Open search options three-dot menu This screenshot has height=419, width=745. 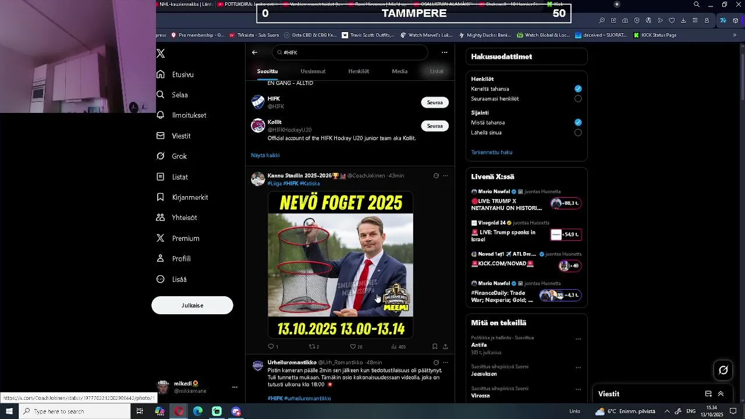pos(444,52)
